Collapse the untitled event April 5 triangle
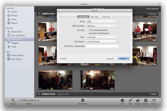This screenshot has height=111, width=167. [39, 94]
